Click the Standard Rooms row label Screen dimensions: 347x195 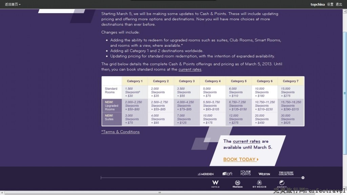tap(111, 92)
